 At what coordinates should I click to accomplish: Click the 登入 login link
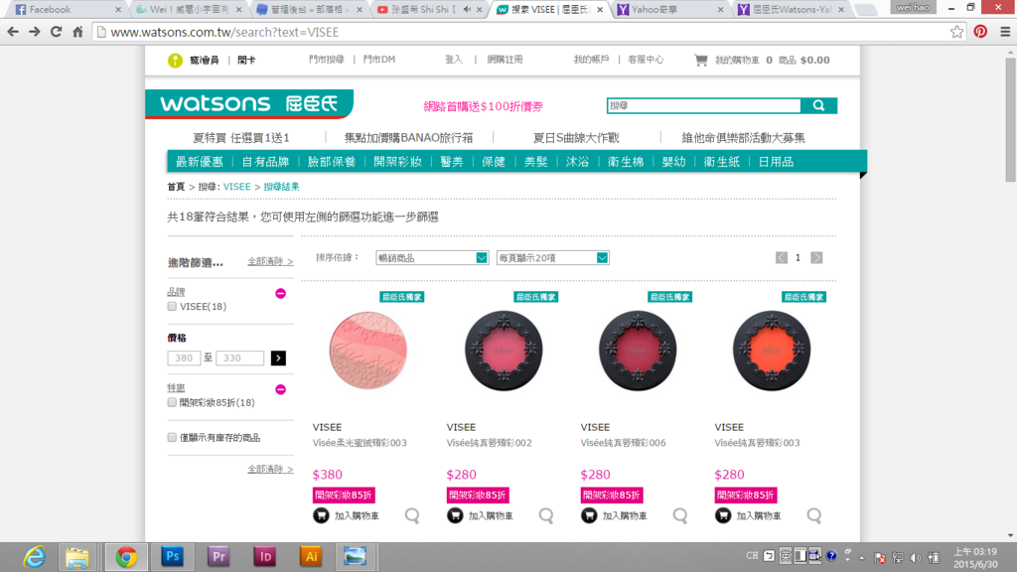[453, 60]
